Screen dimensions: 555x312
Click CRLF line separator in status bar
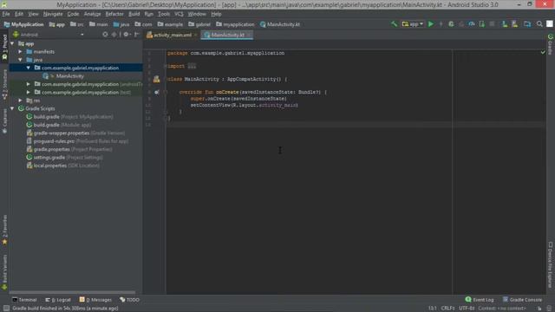point(447,309)
